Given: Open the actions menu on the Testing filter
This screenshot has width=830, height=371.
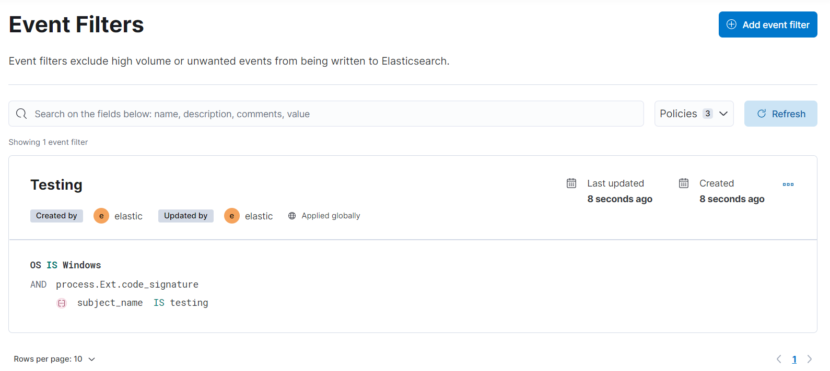Looking at the screenshot, I should [788, 184].
